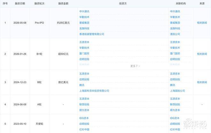Click 启明创投 investor in the 2024-12-23 row
The width and height of the screenshot is (211, 133).
click(84, 79)
